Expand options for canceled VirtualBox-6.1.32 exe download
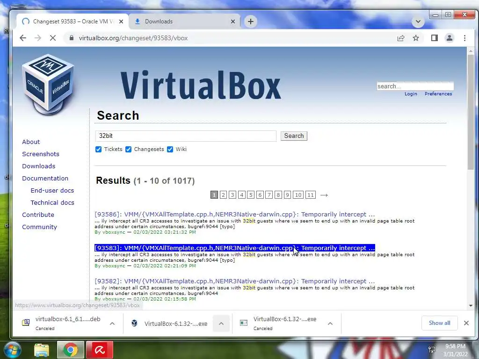The image size is (479, 359). coord(330,323)
